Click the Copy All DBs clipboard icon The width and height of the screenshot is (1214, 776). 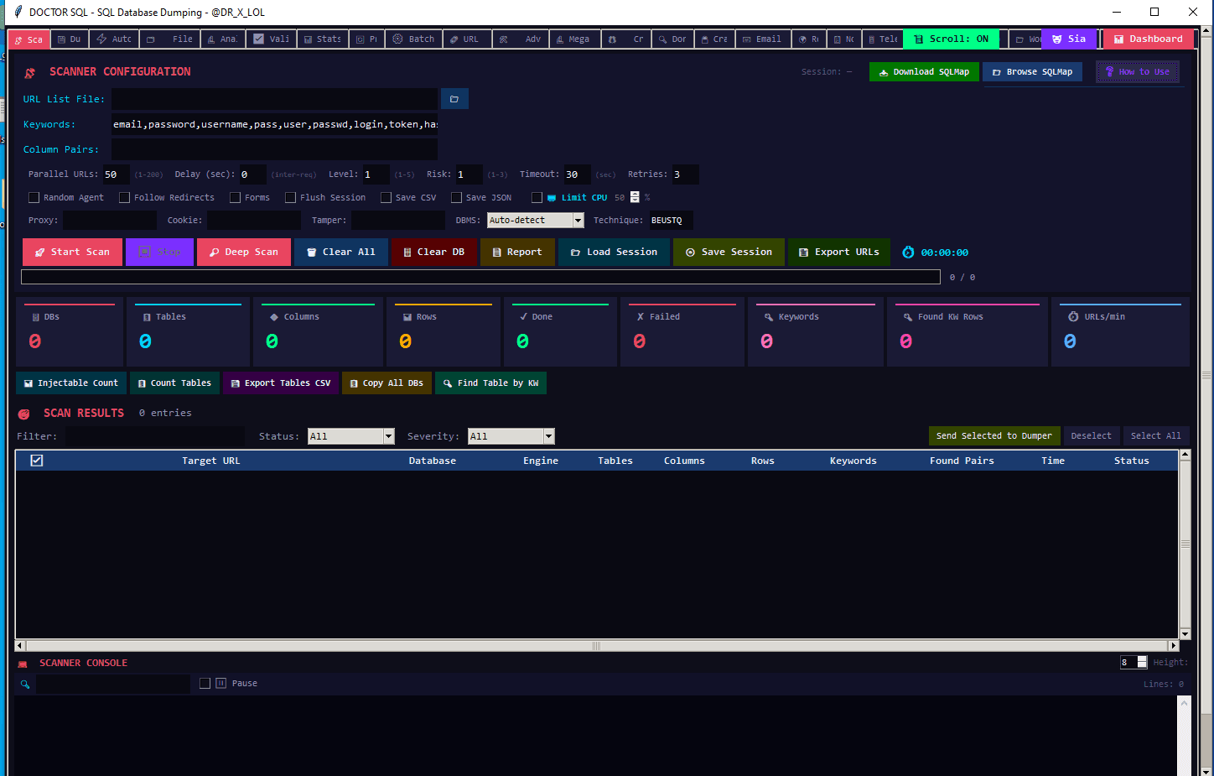click(354, 383)
